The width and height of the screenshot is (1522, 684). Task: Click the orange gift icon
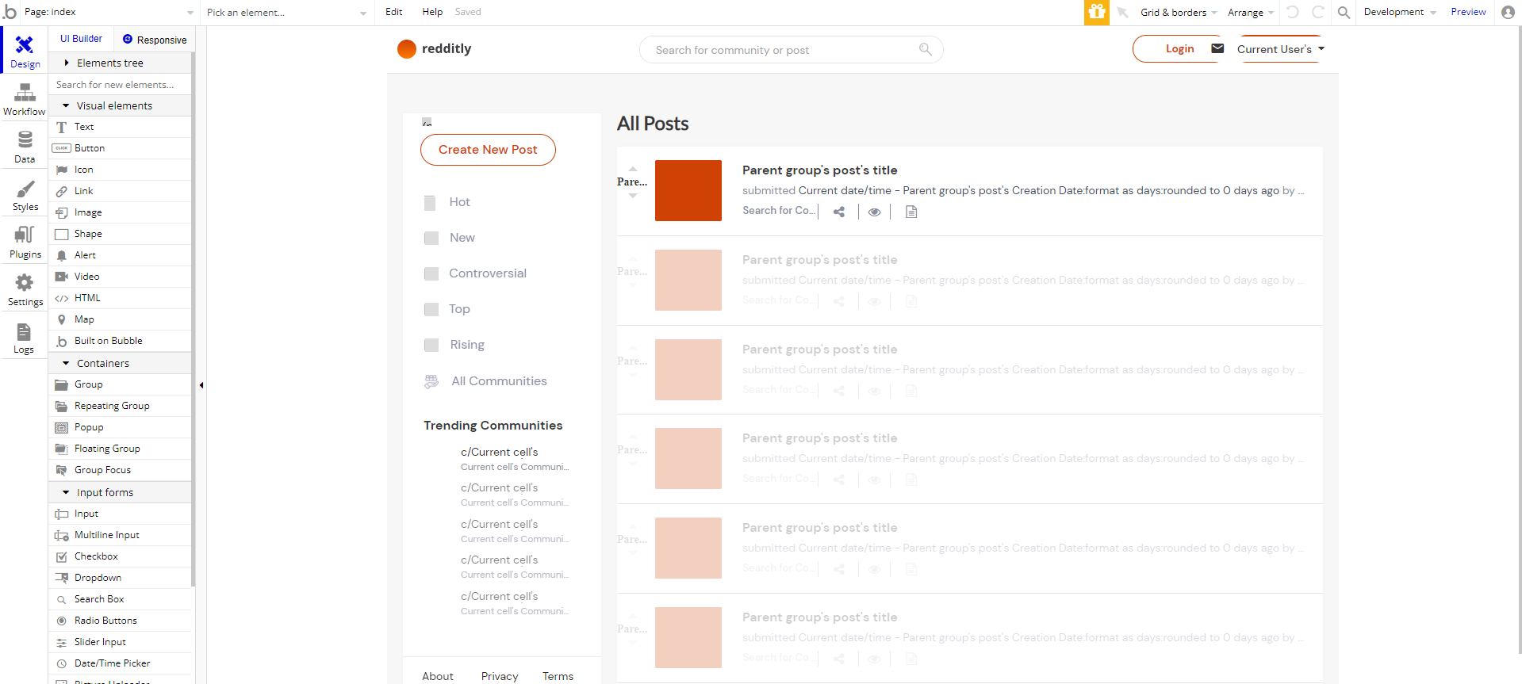point(1097,12)
